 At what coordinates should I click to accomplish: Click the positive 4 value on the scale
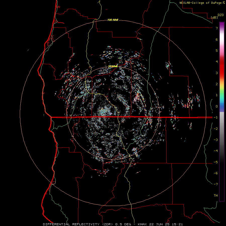217,62
